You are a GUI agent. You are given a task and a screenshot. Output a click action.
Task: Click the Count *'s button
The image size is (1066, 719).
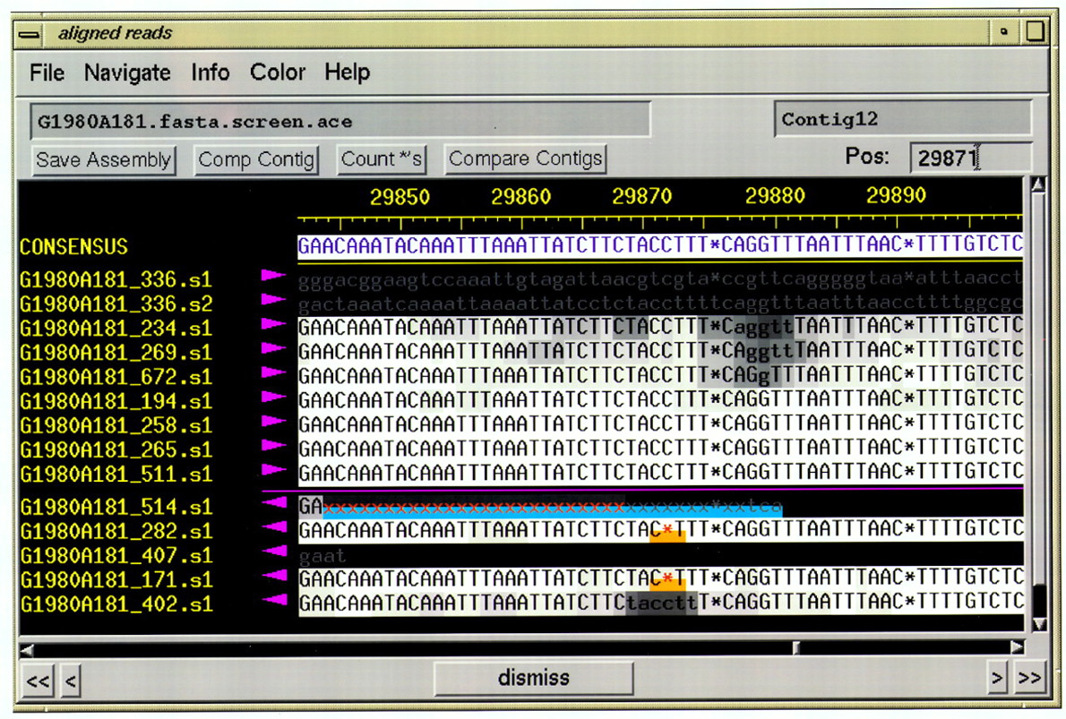click(382, 159)
